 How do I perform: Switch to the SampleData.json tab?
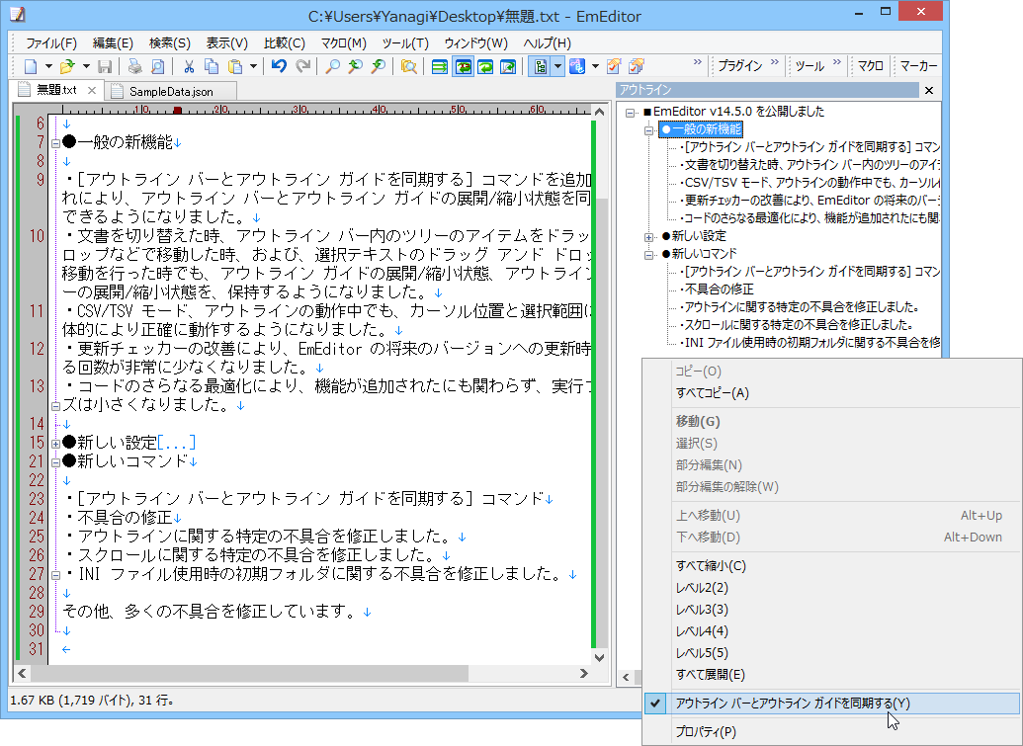point(171,91)
